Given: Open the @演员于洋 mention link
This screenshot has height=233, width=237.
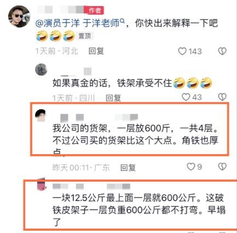Looking at the screenshot, I should (x=57, y=24).
